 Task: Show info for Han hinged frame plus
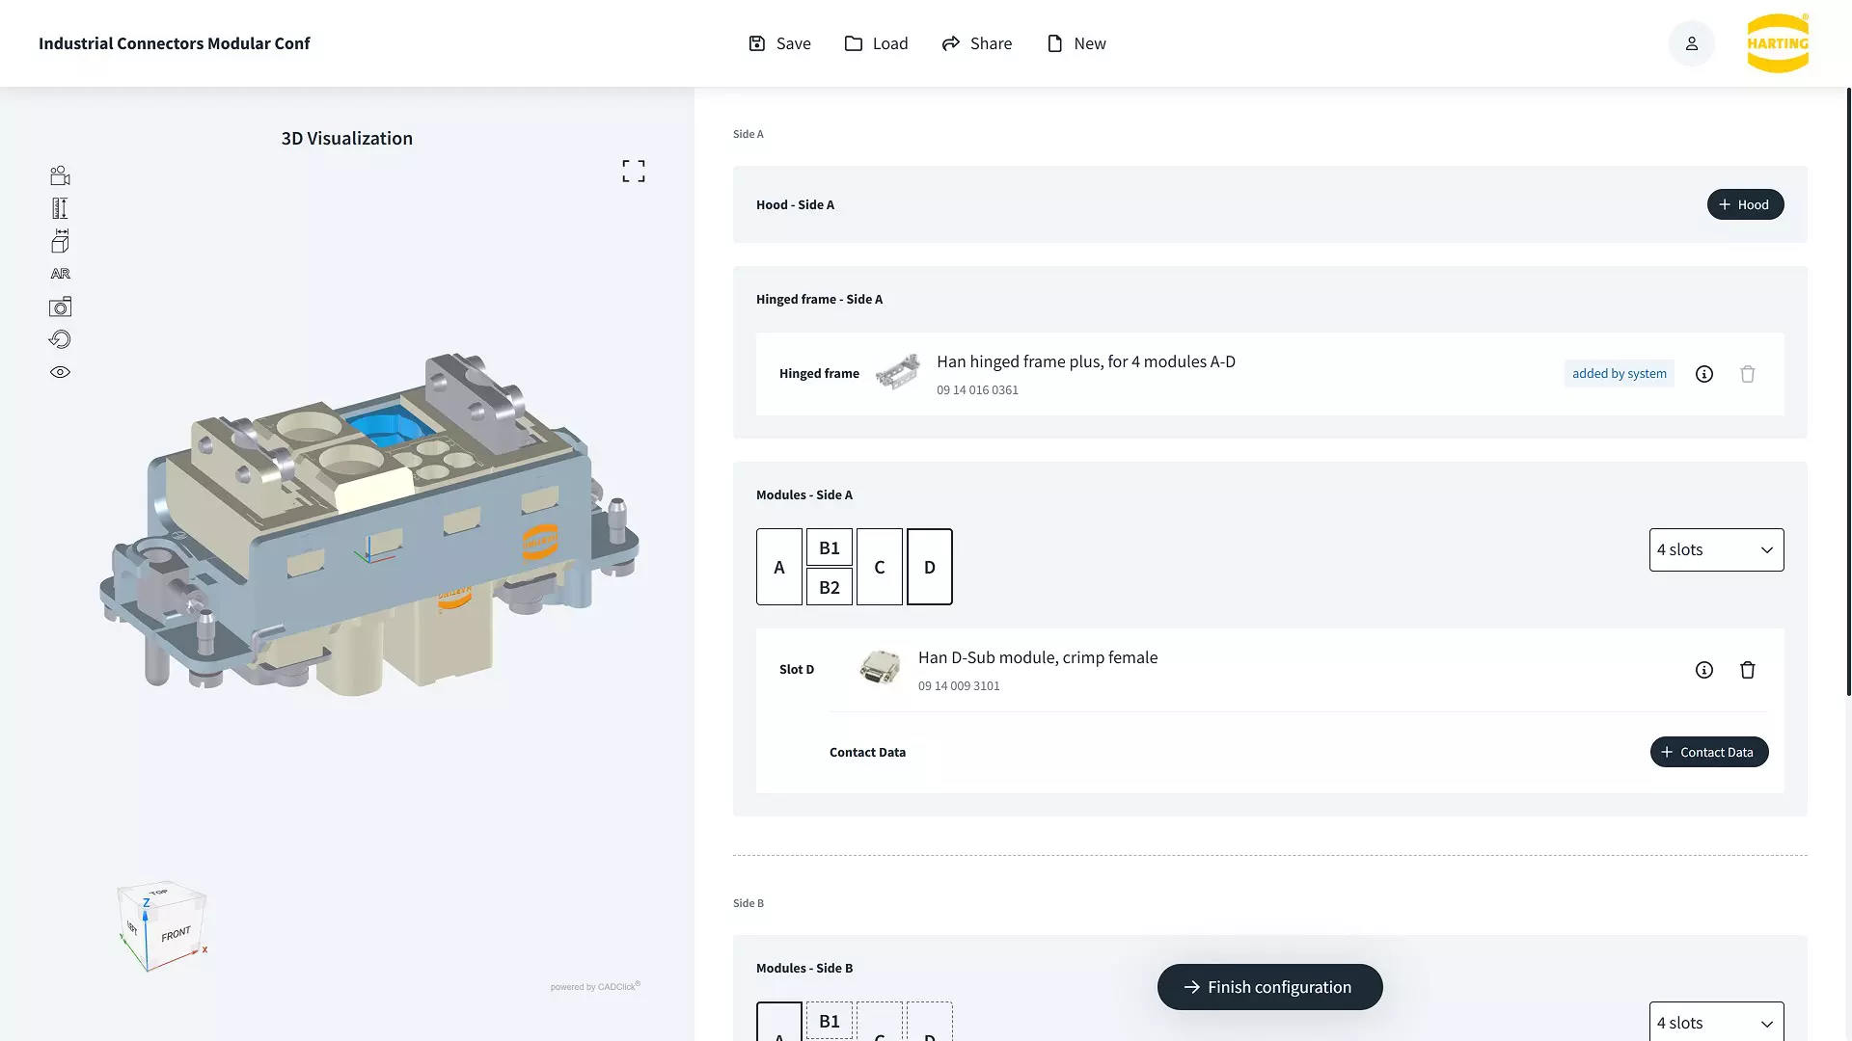(x=1704, y=374)
